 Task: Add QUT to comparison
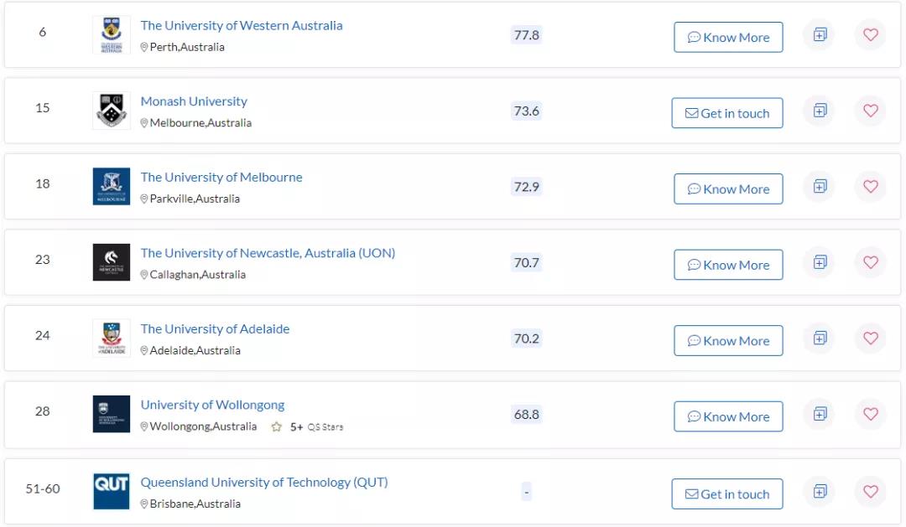(x=820, y=491)
